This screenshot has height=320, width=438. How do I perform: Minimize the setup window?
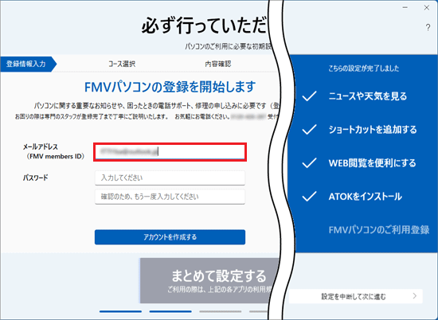point(405,7)
